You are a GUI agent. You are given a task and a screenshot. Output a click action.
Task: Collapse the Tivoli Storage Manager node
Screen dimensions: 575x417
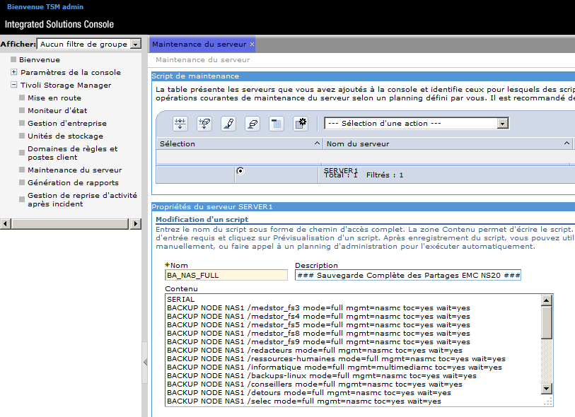pyautogui.click(x=14, y=85)
